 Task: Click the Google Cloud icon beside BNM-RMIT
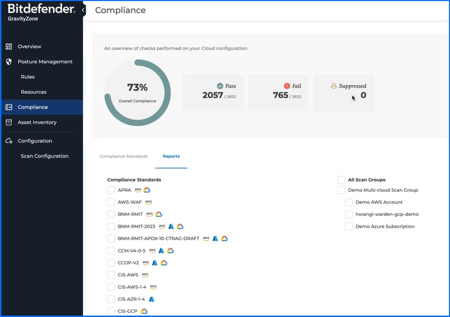coord(159,214)
